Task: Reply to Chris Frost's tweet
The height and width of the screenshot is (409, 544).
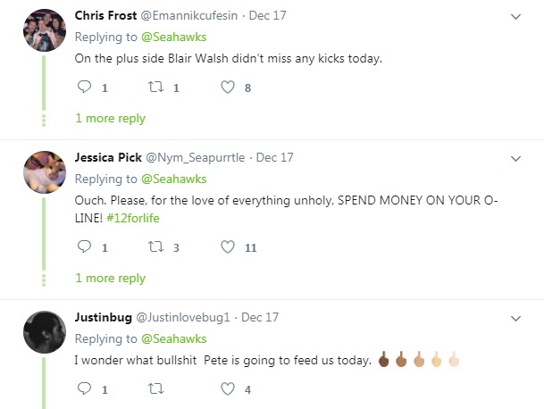Action: [85, 88]
